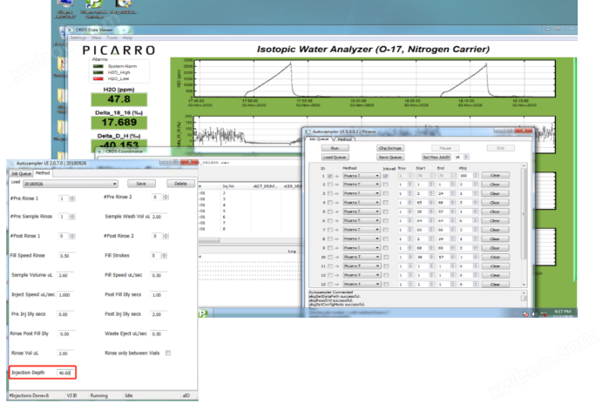Open the Method dropdown for job ID 6

[x=362, y=221]
